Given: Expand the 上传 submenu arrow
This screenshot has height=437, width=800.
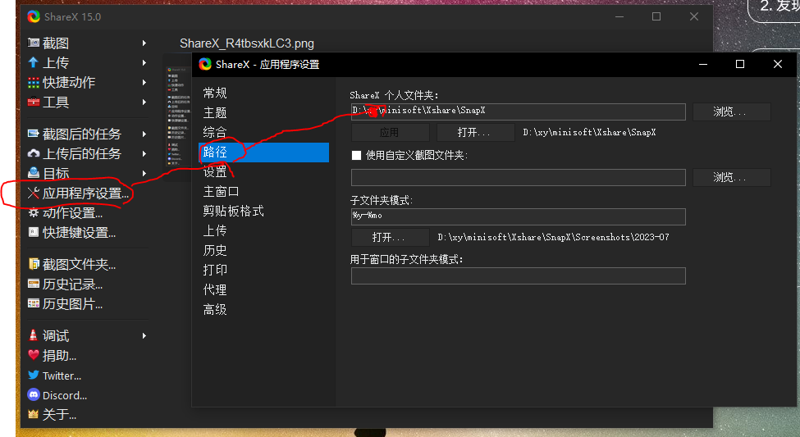Looking at the screenshot, I should click(144, 62).
